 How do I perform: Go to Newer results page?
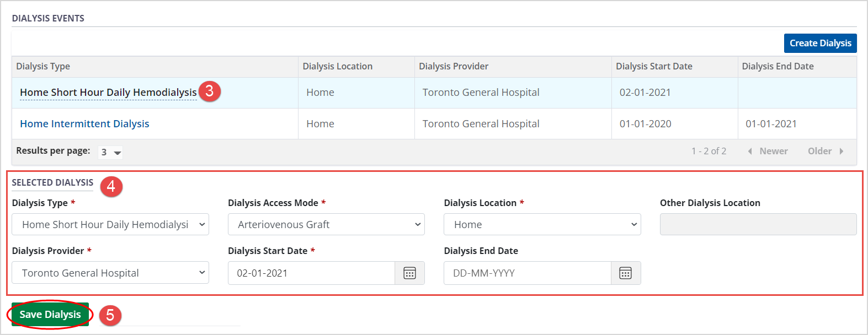click(x=768, y=151)
